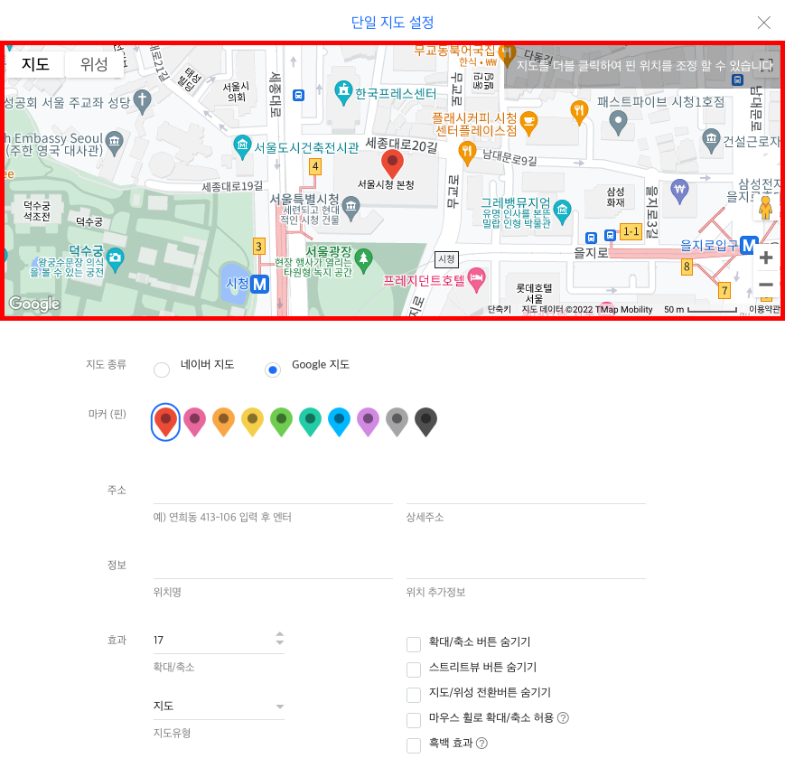Click the 주소 address input field

point(273,491)
